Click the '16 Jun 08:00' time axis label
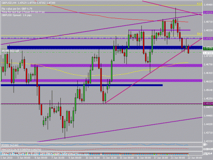The width and height of the screenshot is (213, 160). click(x=144, y=158)
